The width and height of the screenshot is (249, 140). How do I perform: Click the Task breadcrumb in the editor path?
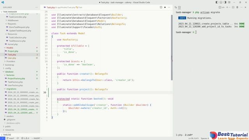pos(79,7)
